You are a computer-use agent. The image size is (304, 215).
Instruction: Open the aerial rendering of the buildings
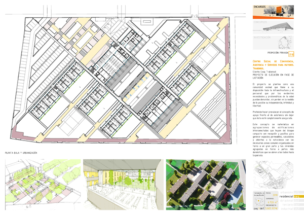pos(205,185)
